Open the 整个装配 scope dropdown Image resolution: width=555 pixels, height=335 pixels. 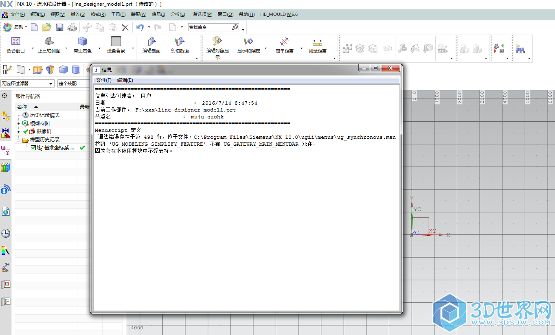coord(73,83)
